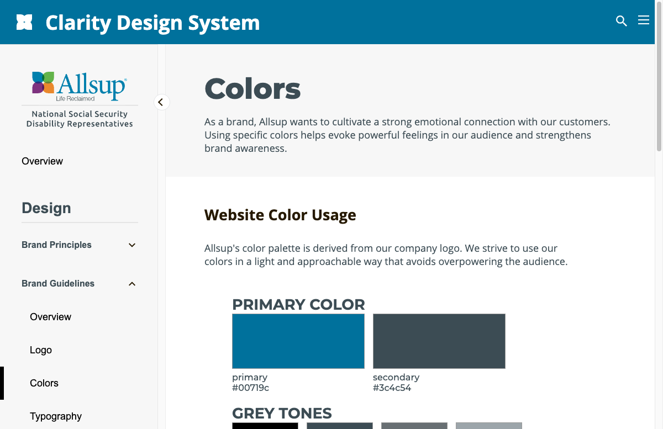
Task: Click the Clarity Design System logo mark
Action: click(24, 21)
